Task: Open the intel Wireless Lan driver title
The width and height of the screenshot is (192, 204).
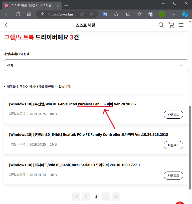Action: pos(73,104)
